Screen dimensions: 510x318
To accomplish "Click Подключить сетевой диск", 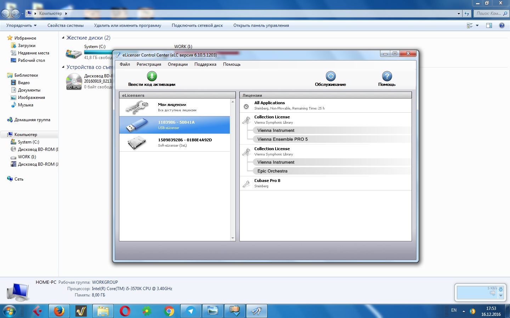I will tap(197, 25).
